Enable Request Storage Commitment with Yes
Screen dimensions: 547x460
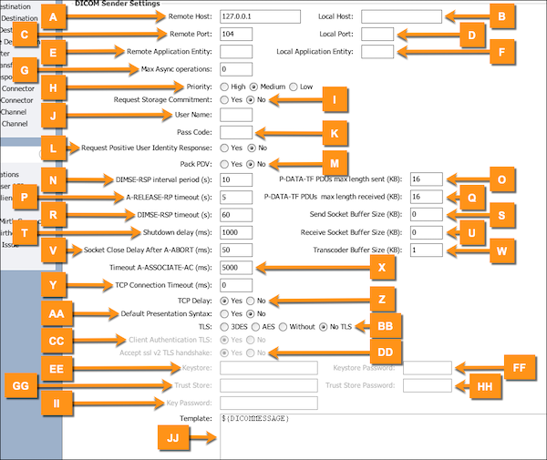(225, 99)
